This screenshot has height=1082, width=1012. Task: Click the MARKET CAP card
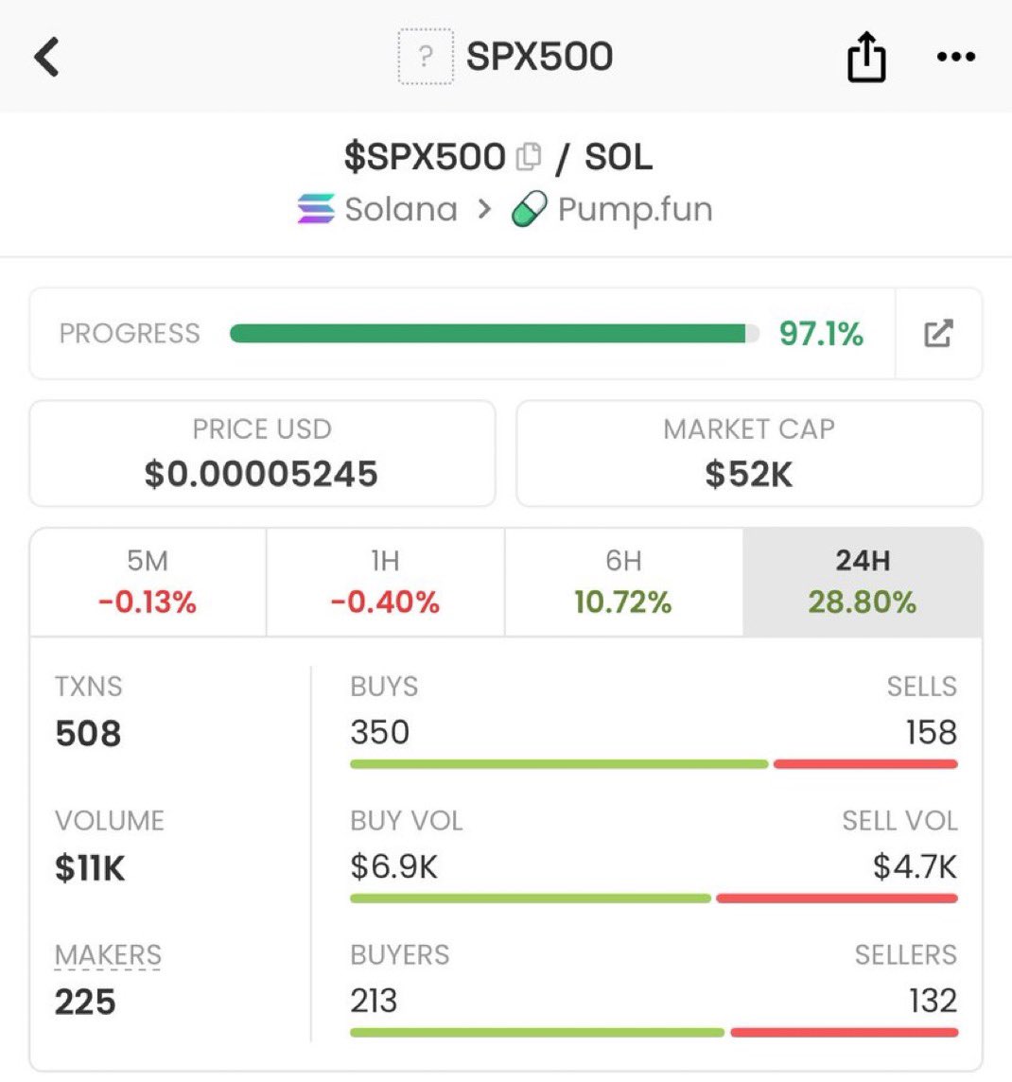(749, 453)
